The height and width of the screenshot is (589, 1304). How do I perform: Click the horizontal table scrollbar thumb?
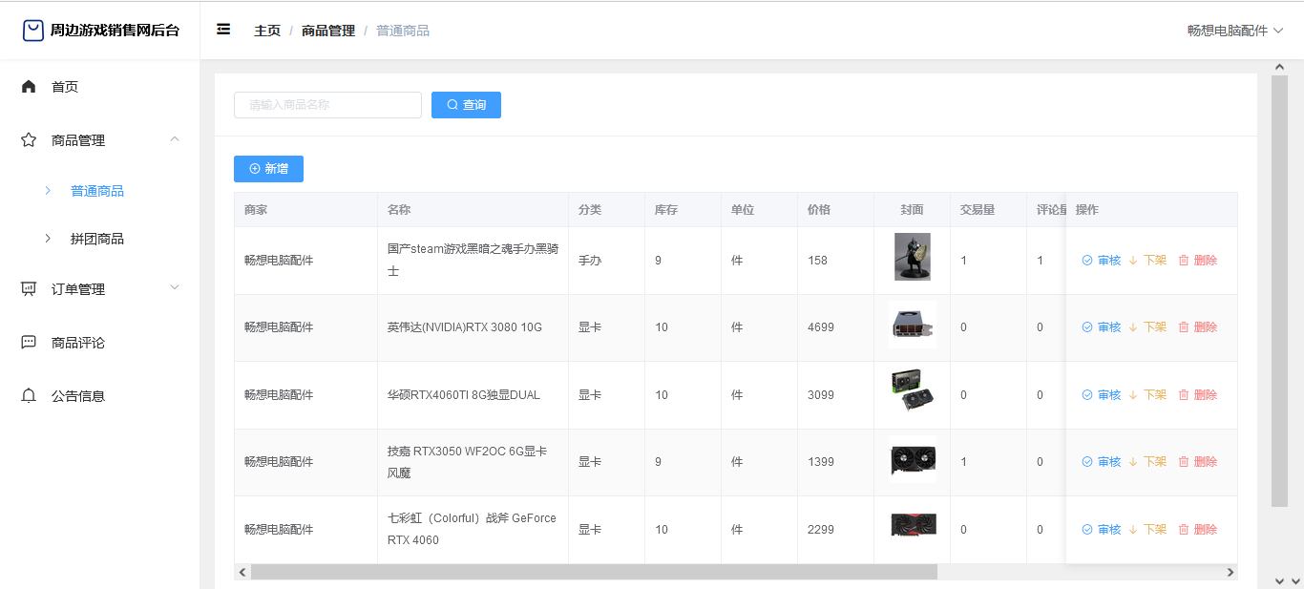593,572
